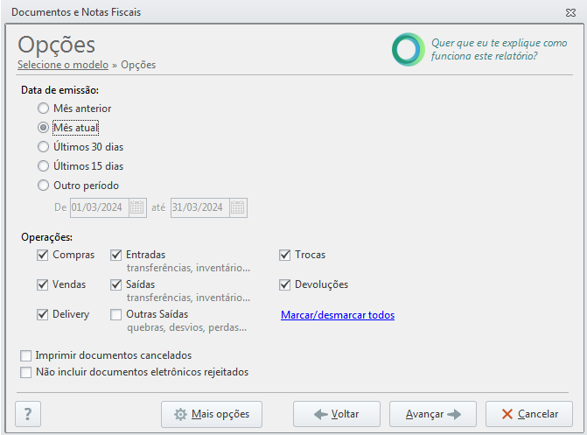Screen dimensions: 587x435
Task: Click the question mark help button
Action: pos(28,414)
